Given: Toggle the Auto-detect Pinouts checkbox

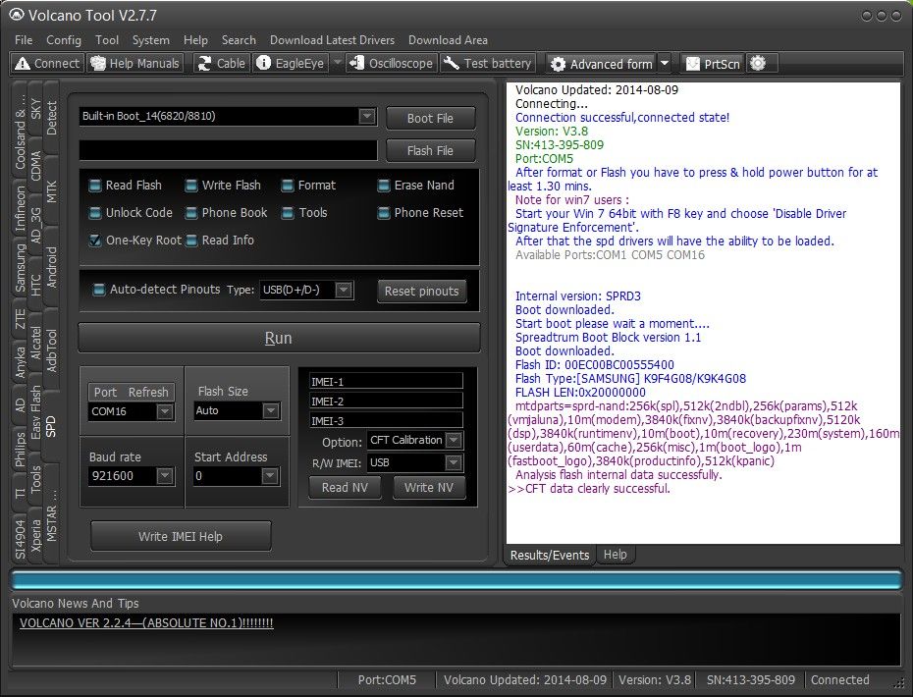Looking at the screenshot, I should (x=99, y=290).
